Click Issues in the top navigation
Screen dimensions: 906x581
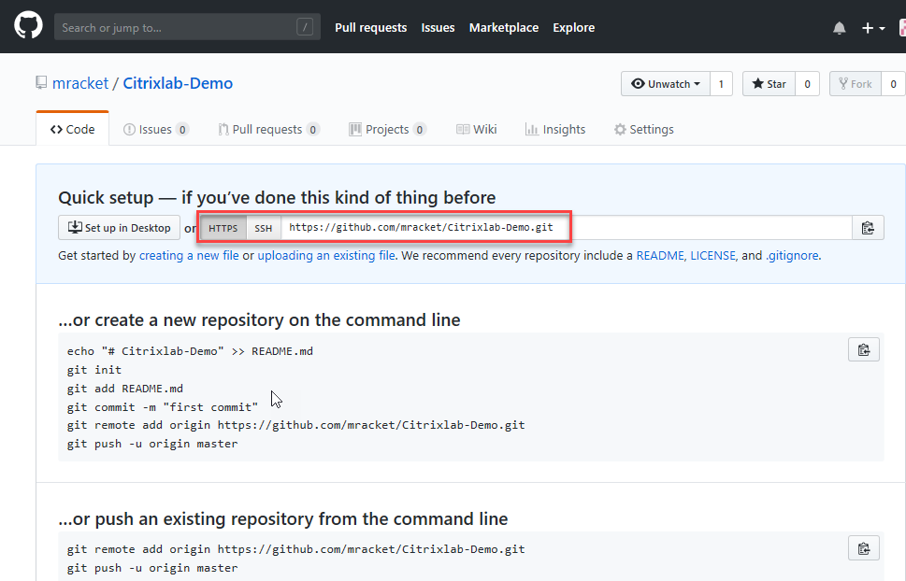(x=438, y=28)
